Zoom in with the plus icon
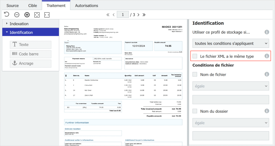 tap(27, 15)
